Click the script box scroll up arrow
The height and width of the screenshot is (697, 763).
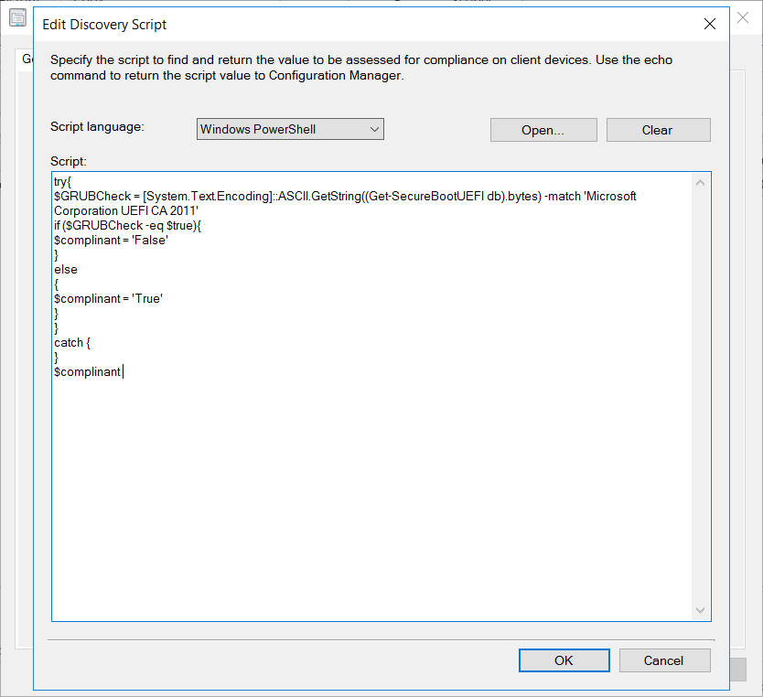click(x=701, y=182)
